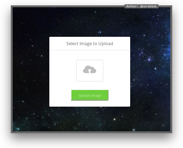Click the word "Image" on the green button

point(96,95)
